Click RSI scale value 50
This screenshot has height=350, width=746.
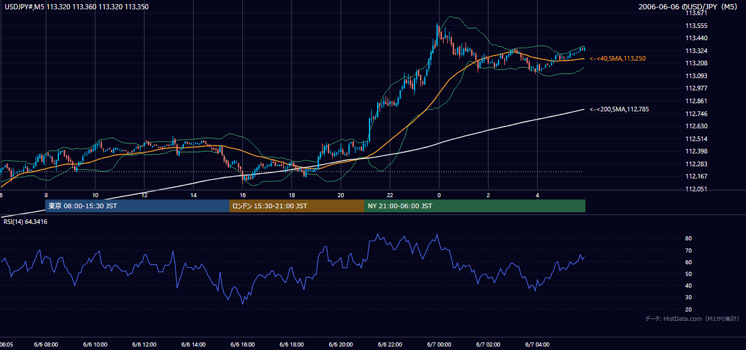tap(688, 274)
